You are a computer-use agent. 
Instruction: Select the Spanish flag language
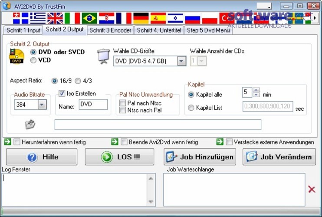(158, 18)
